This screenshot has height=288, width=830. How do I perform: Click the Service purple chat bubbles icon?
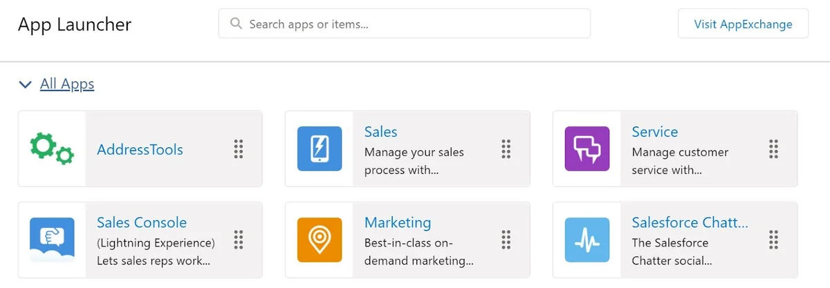pos(587,148)
